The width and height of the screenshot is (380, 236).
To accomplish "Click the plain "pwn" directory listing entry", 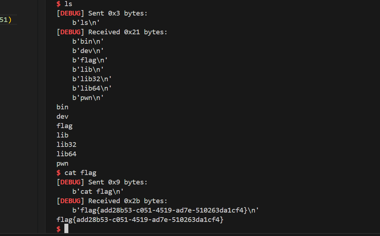I will click(x=62, y=164).
